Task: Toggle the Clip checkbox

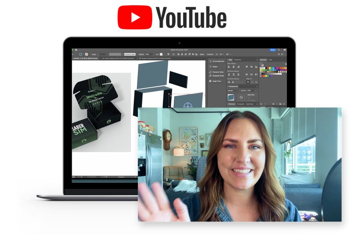Action: [246, 98]
